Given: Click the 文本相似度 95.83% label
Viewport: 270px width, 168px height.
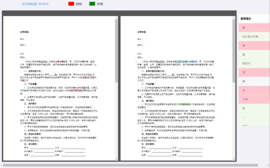Looking at the screenshot, I should pyautogui.click(x=35, y=4).
